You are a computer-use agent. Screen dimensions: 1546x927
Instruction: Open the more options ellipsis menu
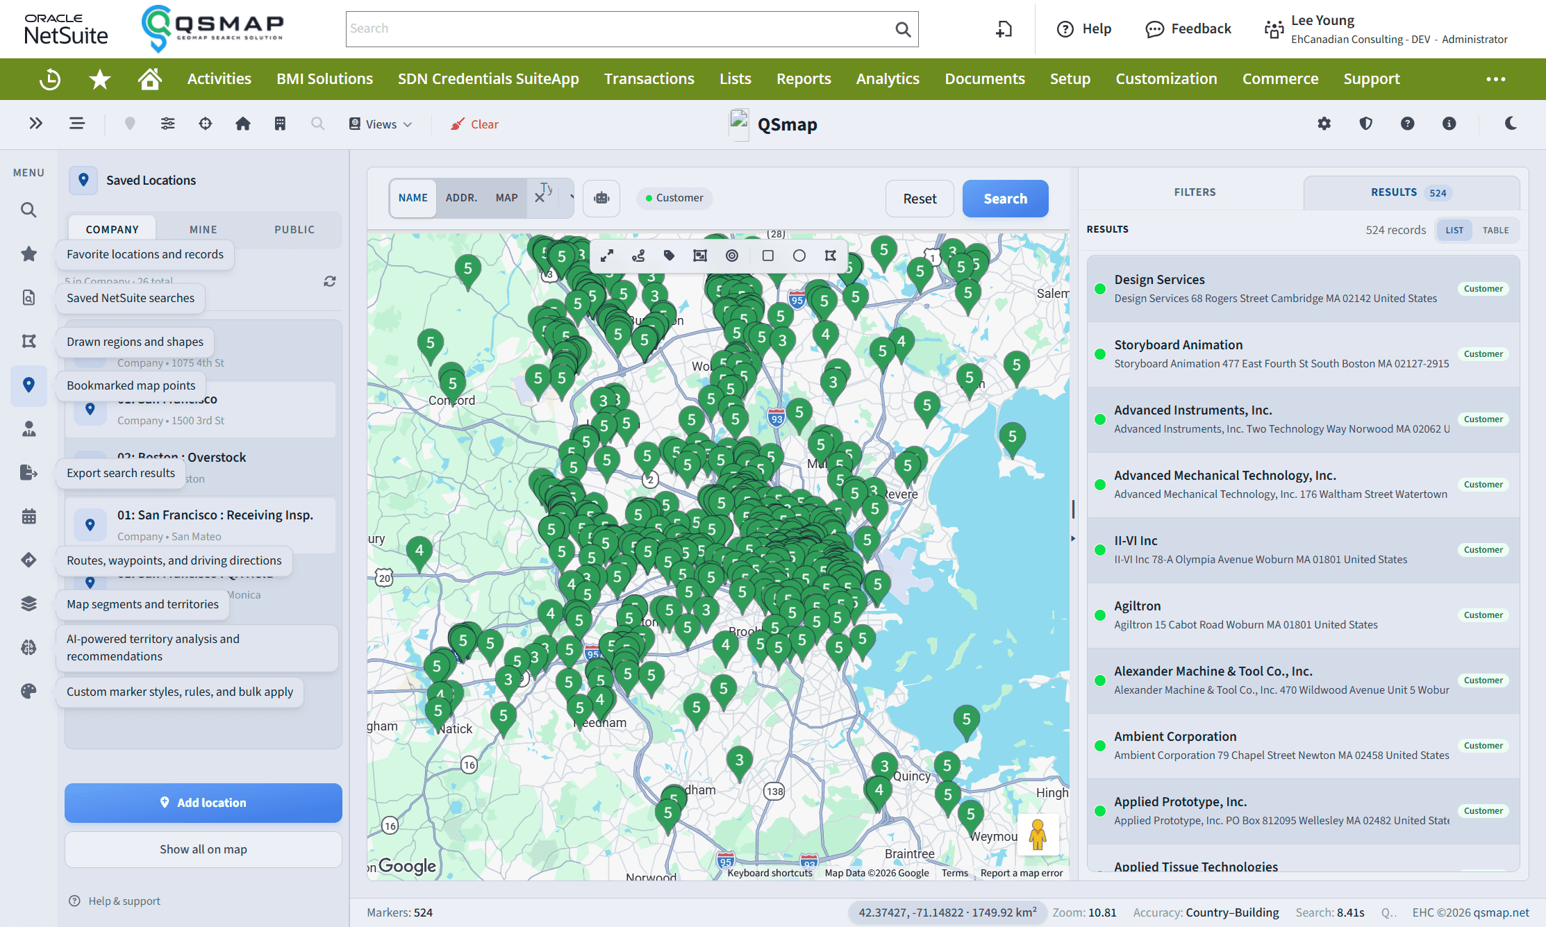click(1495, 79)
